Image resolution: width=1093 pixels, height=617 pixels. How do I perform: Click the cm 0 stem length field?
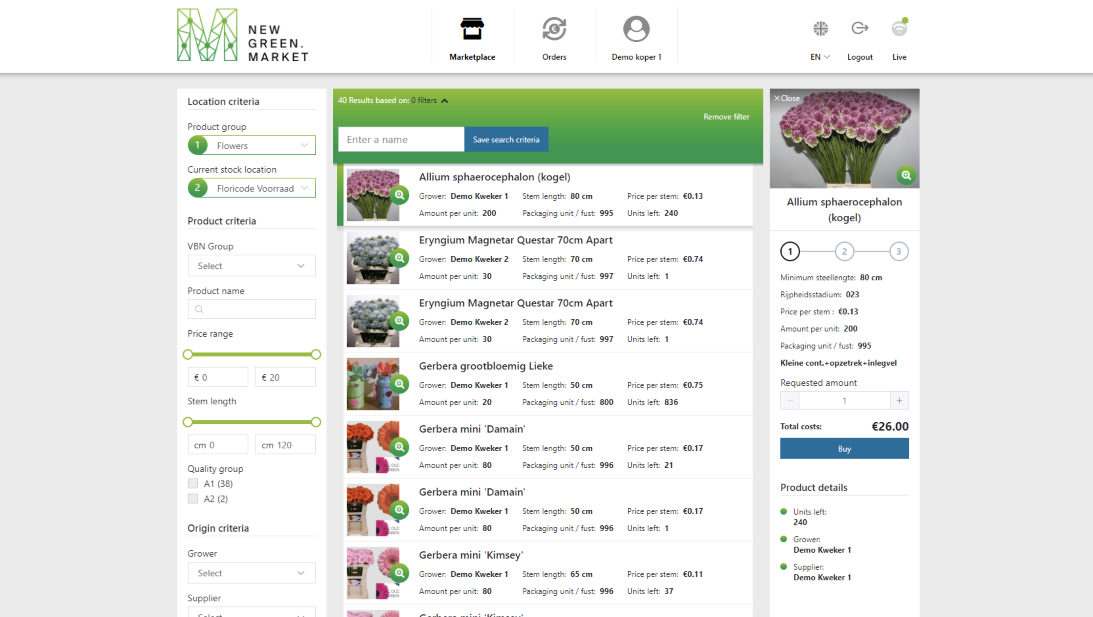click(x=218, y=445)
